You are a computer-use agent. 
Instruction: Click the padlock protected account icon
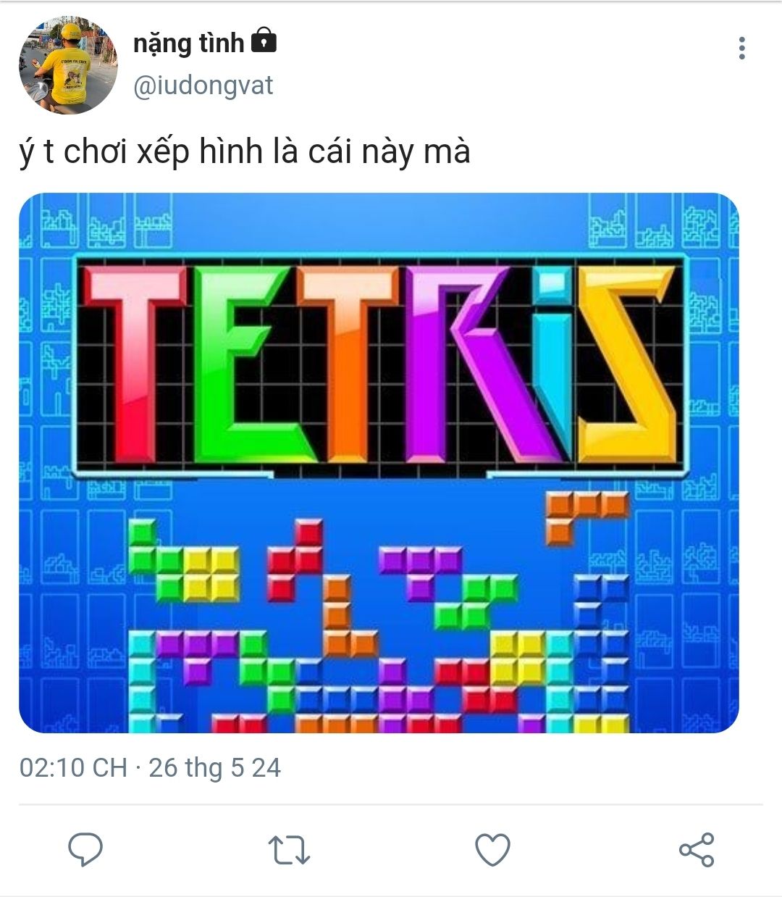coord(264,42)
